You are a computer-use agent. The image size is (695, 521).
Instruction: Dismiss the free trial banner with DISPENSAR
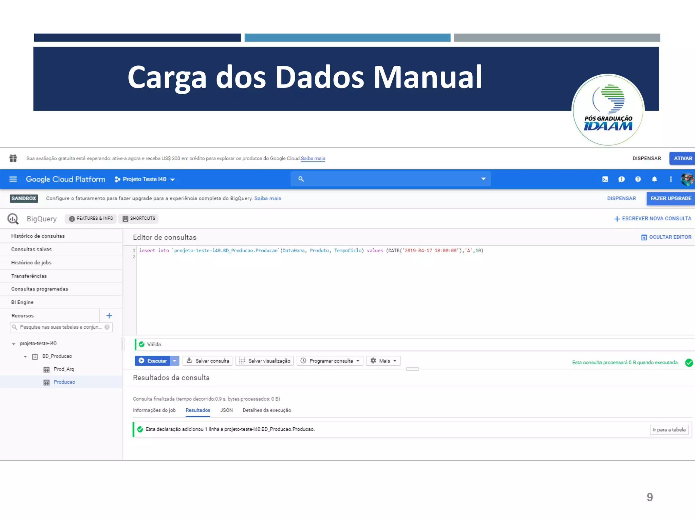pyautogui.click(x=646, y=158)
